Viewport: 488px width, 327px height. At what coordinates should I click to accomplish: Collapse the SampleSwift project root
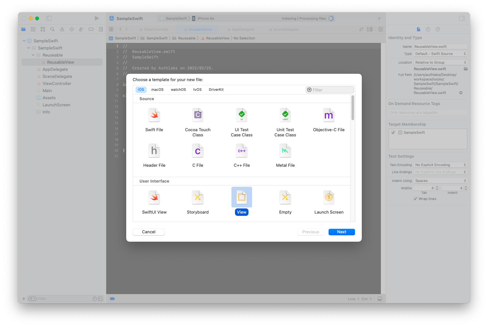(24, 41)
